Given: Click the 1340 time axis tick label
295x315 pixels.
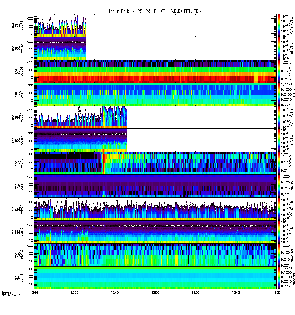Looking at the screenshot, I should [x=236, y=293].
